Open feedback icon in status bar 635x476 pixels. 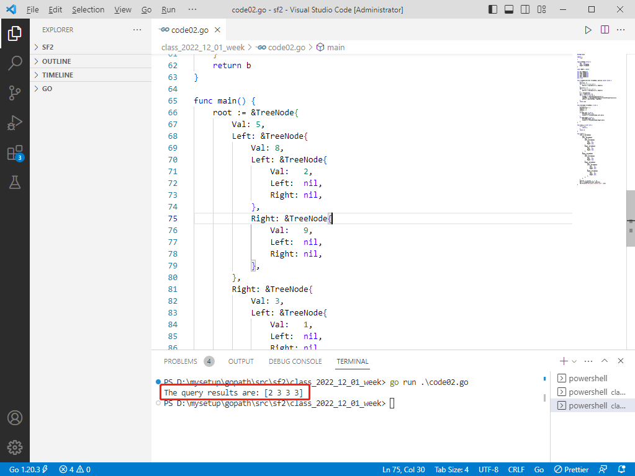(x=603, y=469)
